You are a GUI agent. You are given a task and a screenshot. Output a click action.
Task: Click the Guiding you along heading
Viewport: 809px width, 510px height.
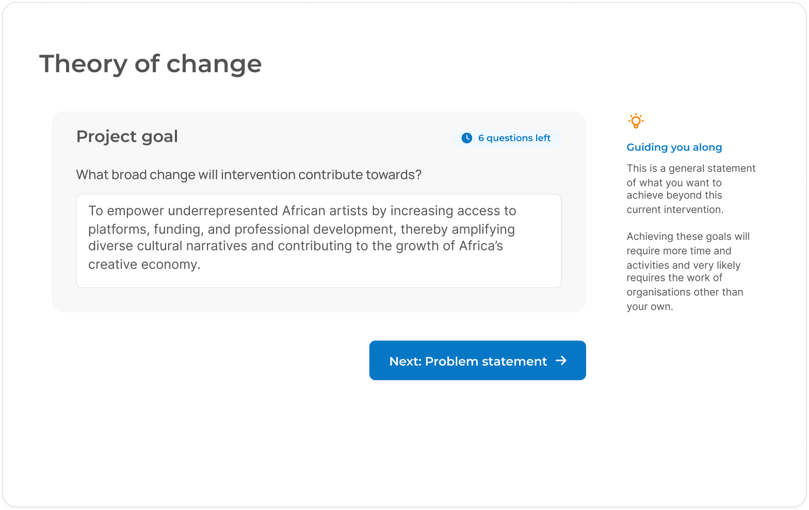point(674,147)
